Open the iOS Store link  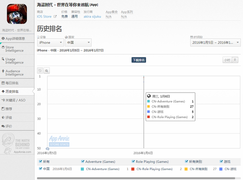[x=44, y=16]
